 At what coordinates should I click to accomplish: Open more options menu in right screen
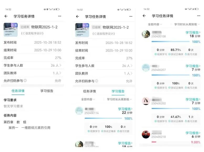(x=199, y=16)
